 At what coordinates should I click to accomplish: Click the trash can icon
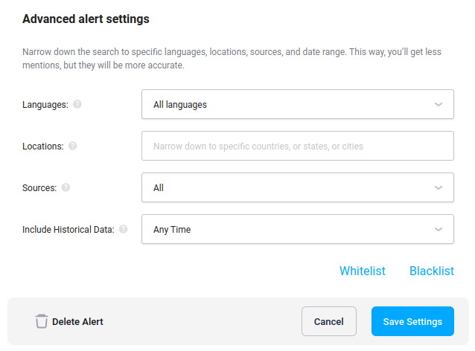42,321
